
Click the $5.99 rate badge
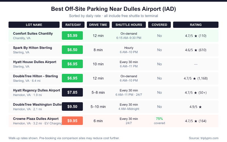tap(72, 36)
